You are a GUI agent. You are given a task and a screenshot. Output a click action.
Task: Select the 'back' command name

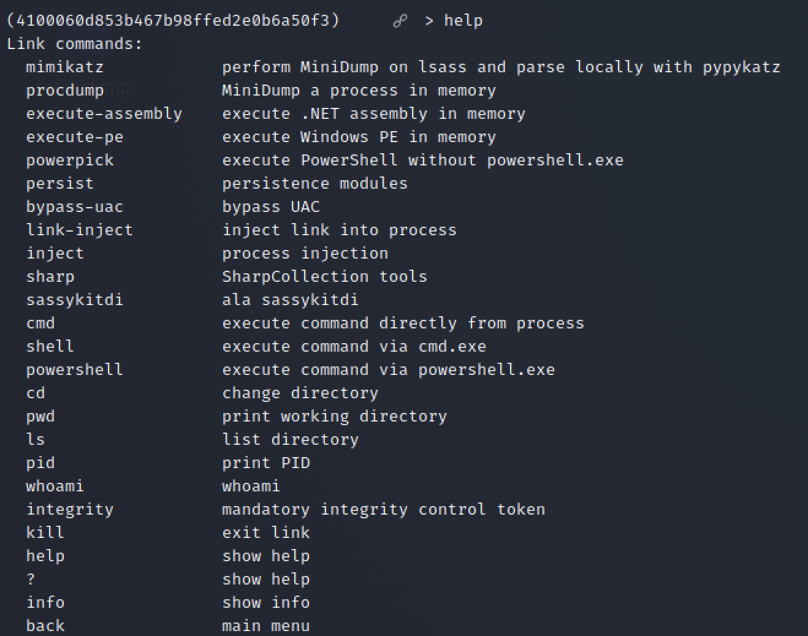click(45, 626)
